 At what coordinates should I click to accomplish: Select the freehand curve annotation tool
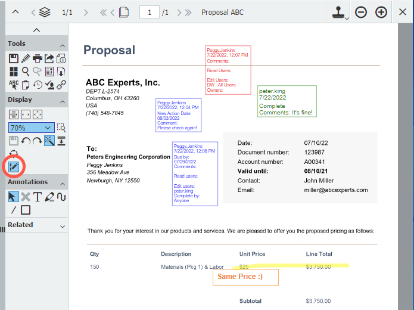pyautogui.click(x=61, y=197)
